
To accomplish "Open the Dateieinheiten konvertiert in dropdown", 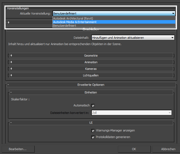I will 132,113.
